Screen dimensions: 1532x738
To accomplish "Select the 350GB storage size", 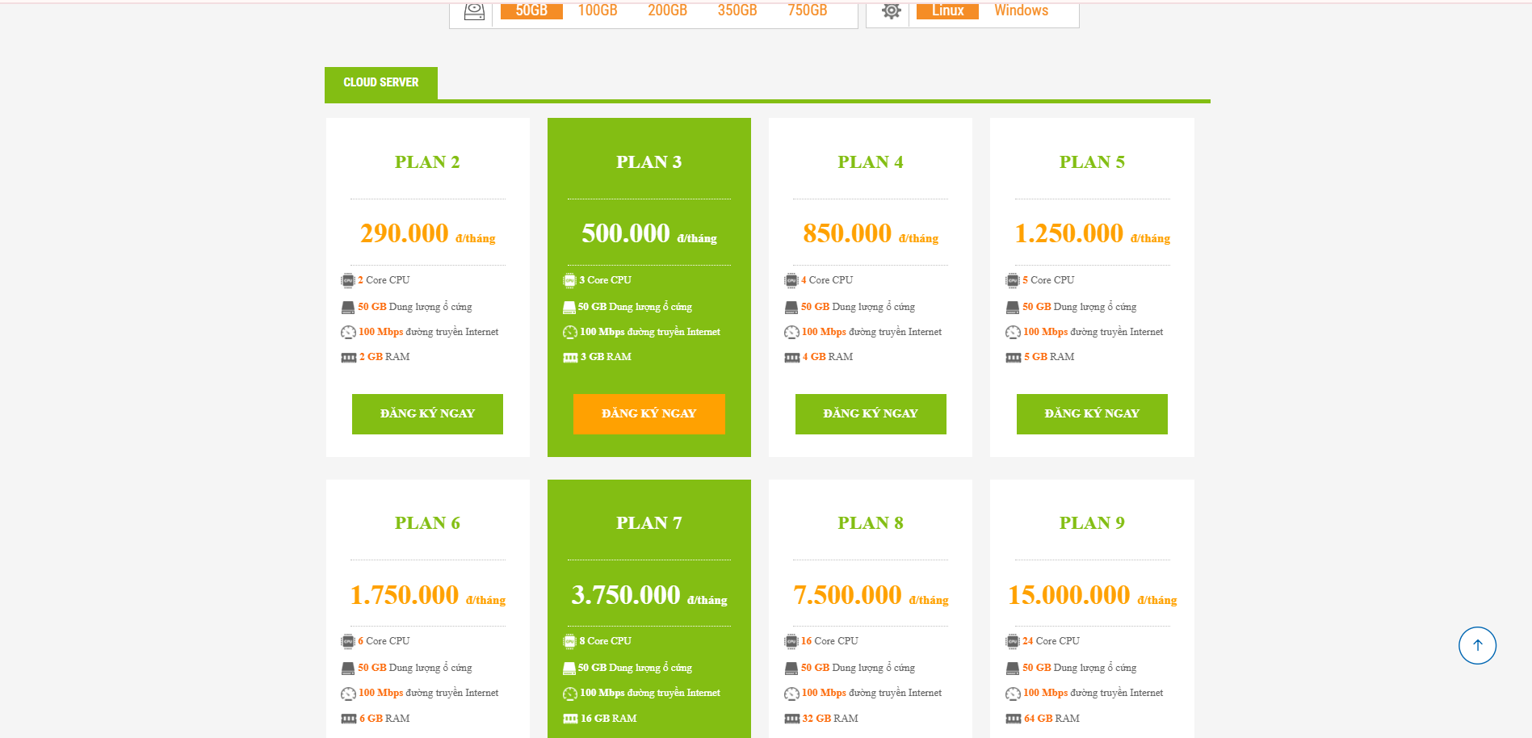I will point(737,10).
